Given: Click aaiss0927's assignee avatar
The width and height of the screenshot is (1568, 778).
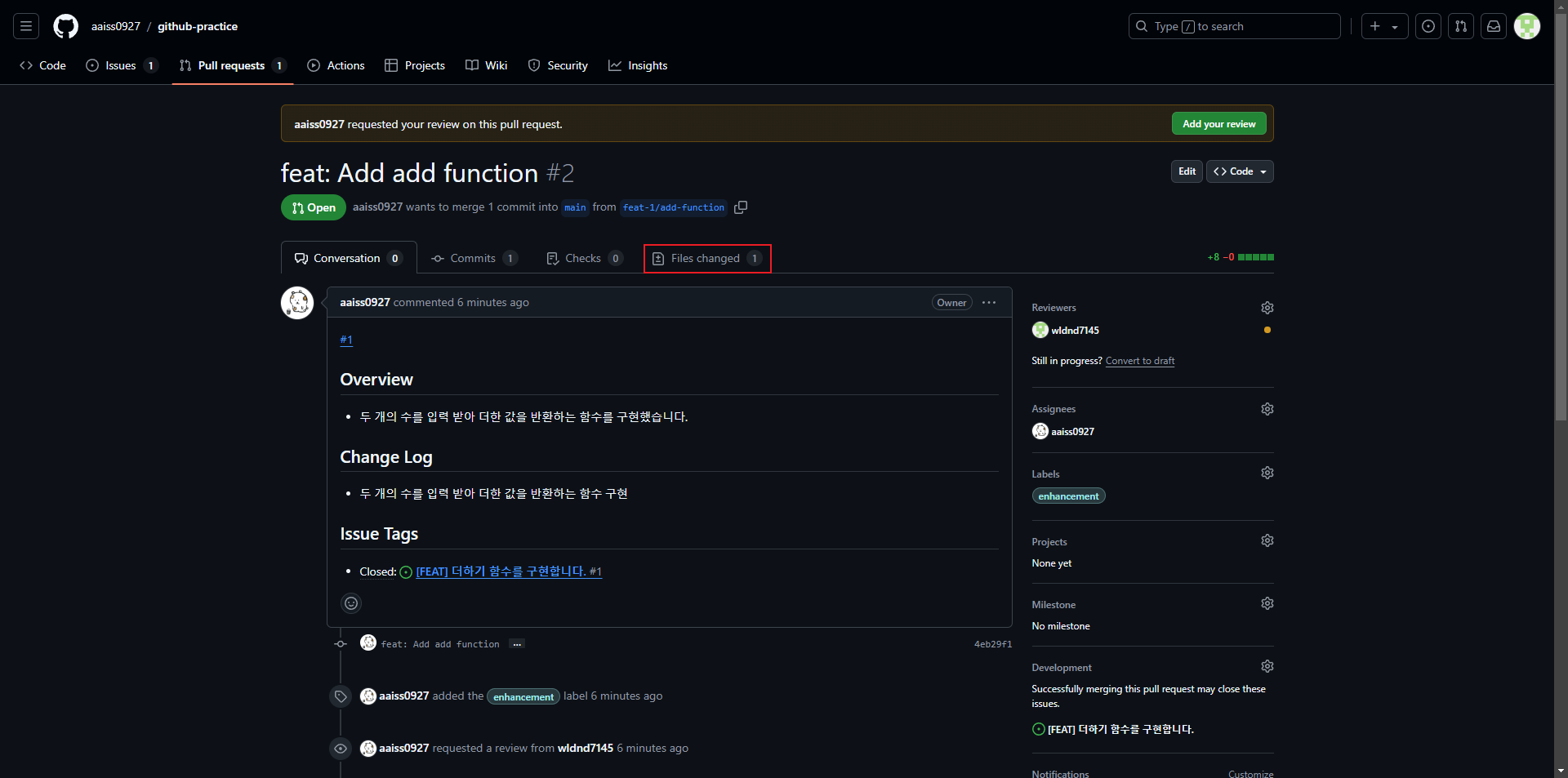Looking at the screenshot, I should click(1040, 431).
